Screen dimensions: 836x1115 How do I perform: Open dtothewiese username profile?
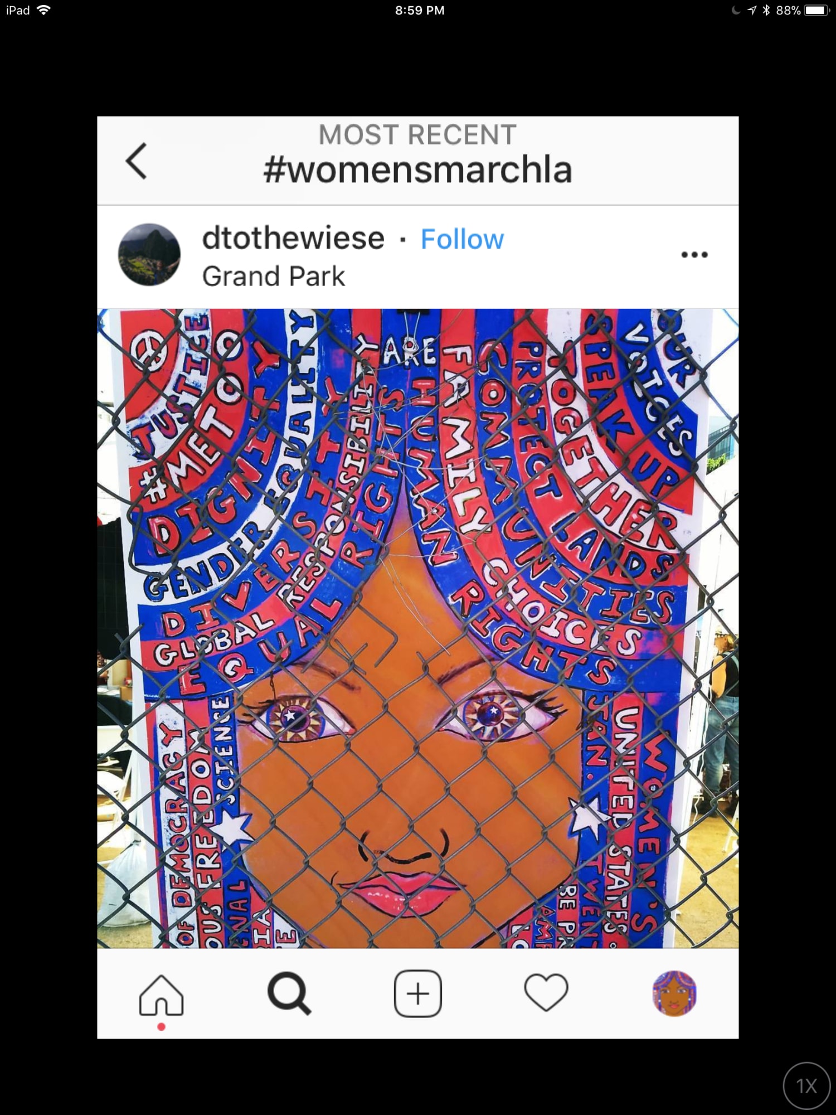coord(293,238)
